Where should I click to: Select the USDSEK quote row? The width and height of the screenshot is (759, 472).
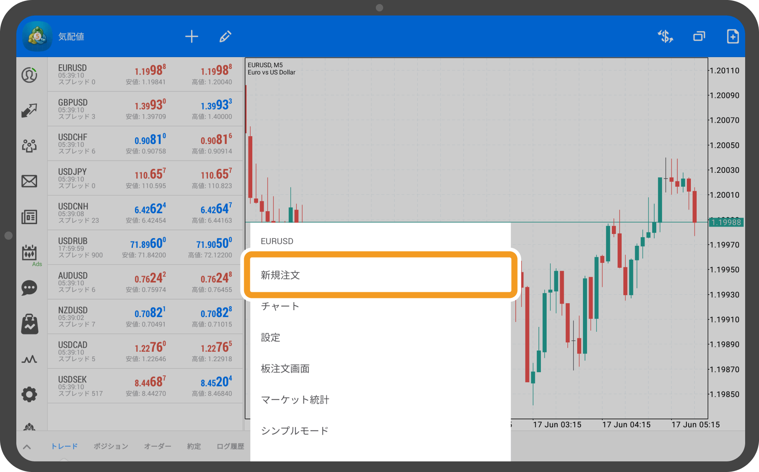[145, 386]
